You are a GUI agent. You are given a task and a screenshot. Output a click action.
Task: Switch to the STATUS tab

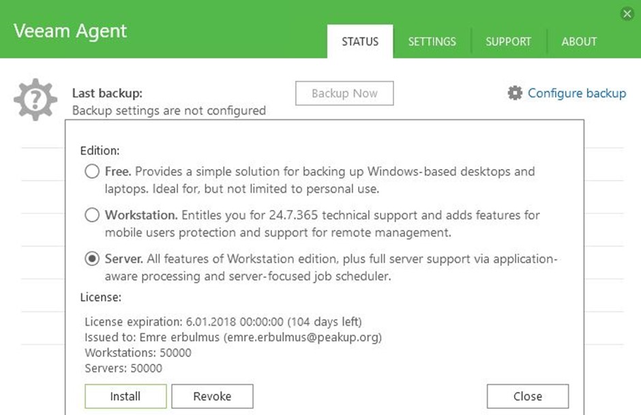coord(360,42)
